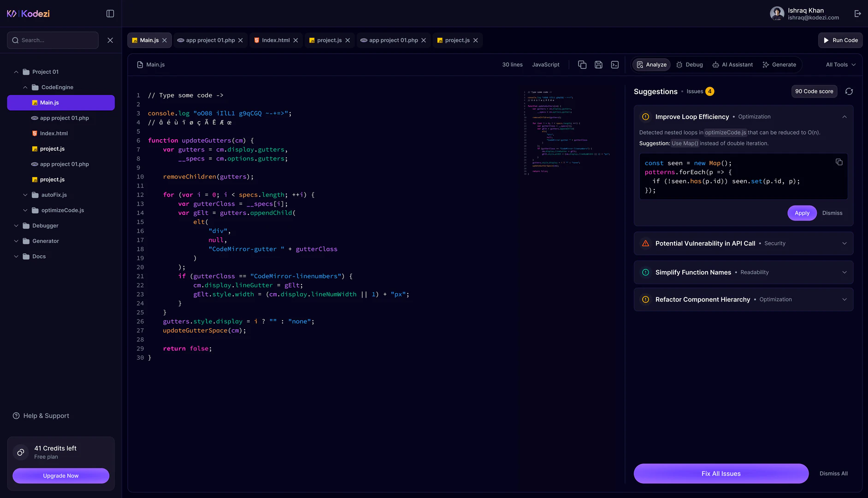Apply the loop efficiency suggestion
This screenshot has height=498, width=868.
coord(802,213)
